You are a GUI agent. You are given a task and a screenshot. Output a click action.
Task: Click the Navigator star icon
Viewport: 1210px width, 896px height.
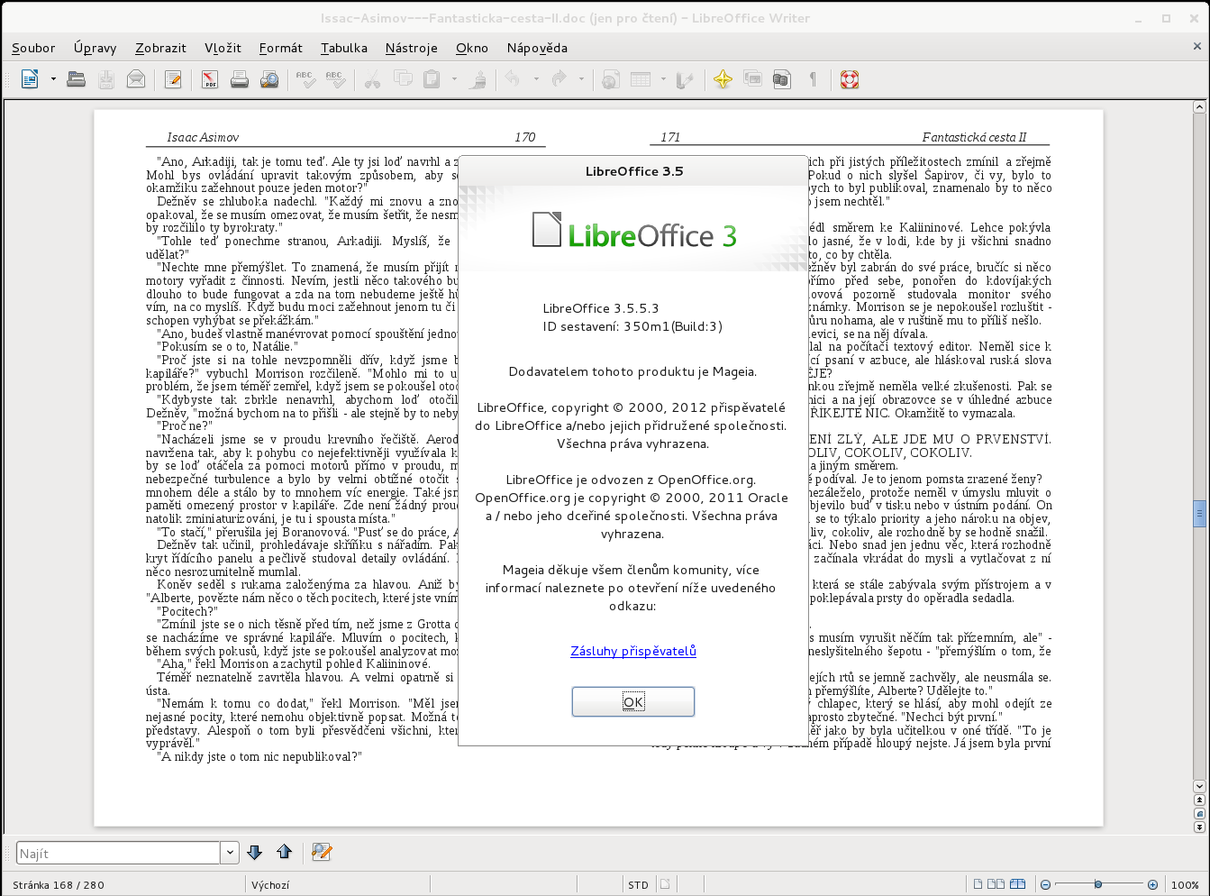pyautogui.click(x=723, y=79)
